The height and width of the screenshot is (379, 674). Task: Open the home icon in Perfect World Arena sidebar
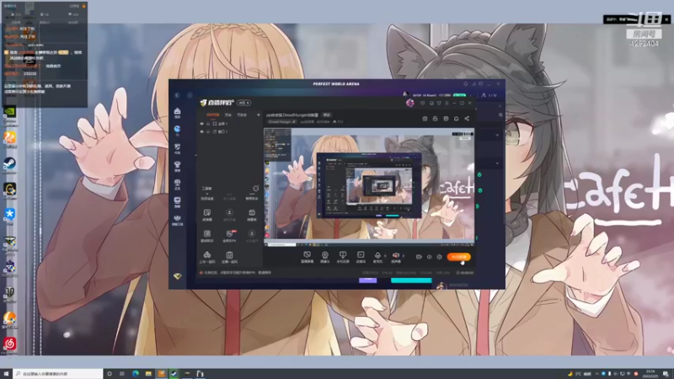(x=177, y=113)
